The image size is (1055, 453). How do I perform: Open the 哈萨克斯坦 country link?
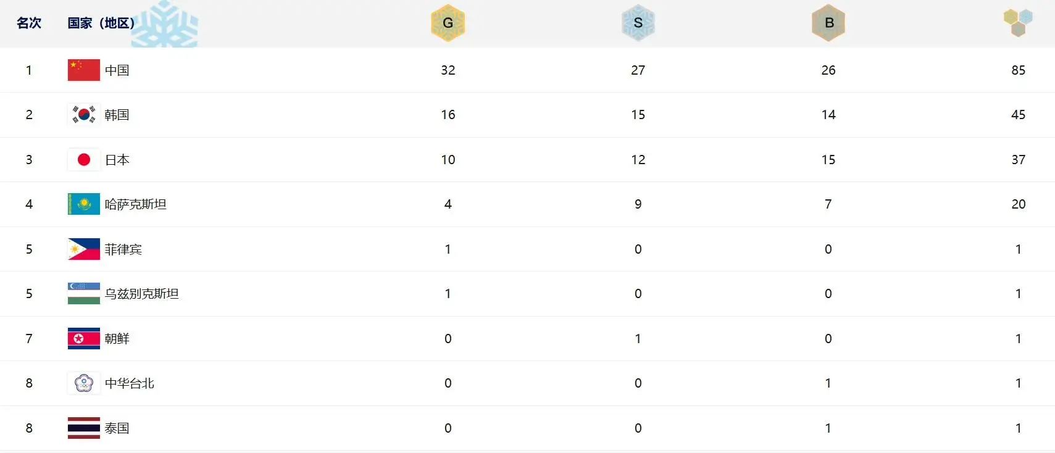point(136,204)
